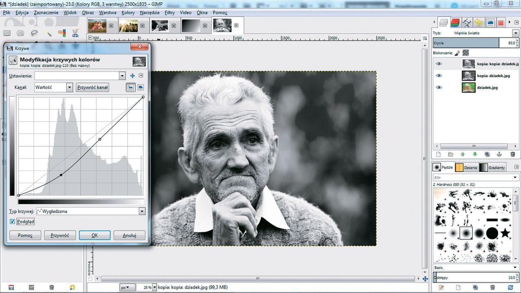
Task: Adjust the Odstępy spacing slider
Action: pos(476,278)
